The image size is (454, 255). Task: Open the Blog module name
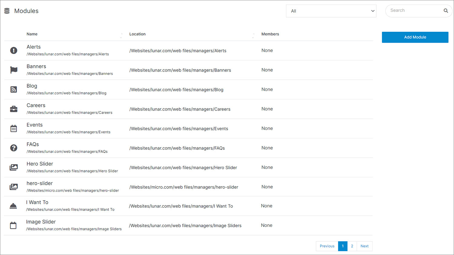point(32,86)
